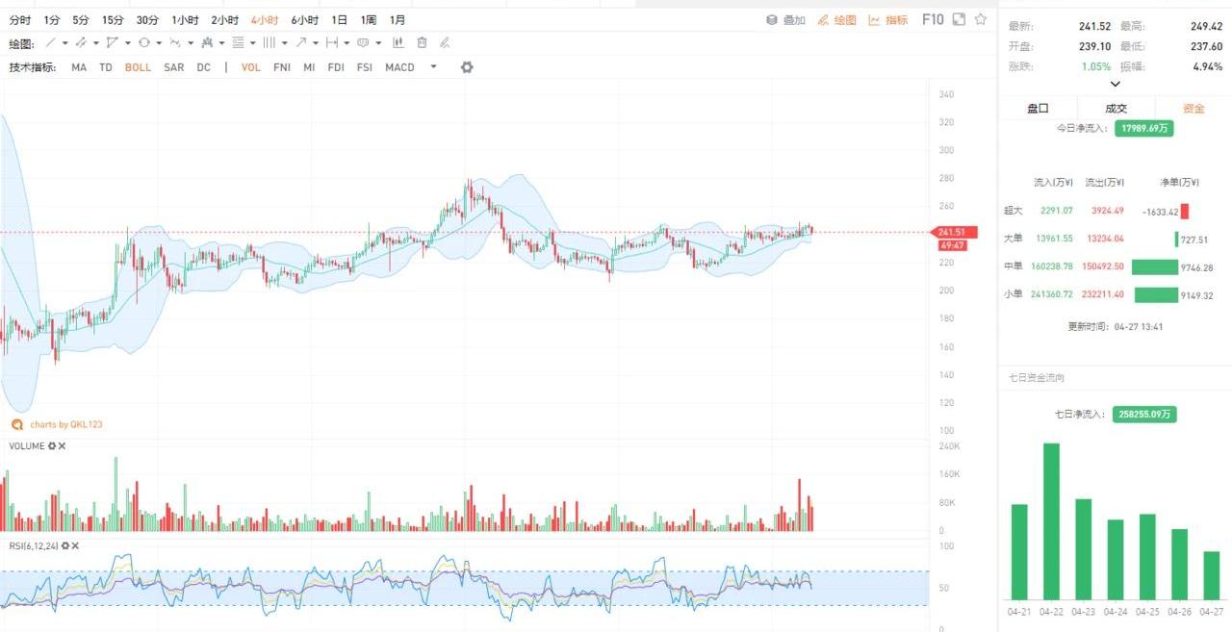Select the arrow drawing tool

pyautogui.click(x=301, y=43)
